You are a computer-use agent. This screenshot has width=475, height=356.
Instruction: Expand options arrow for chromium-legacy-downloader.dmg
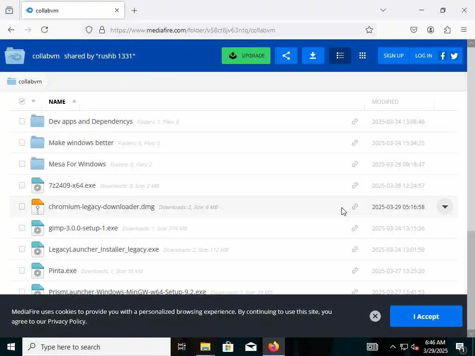pos(445,207)
